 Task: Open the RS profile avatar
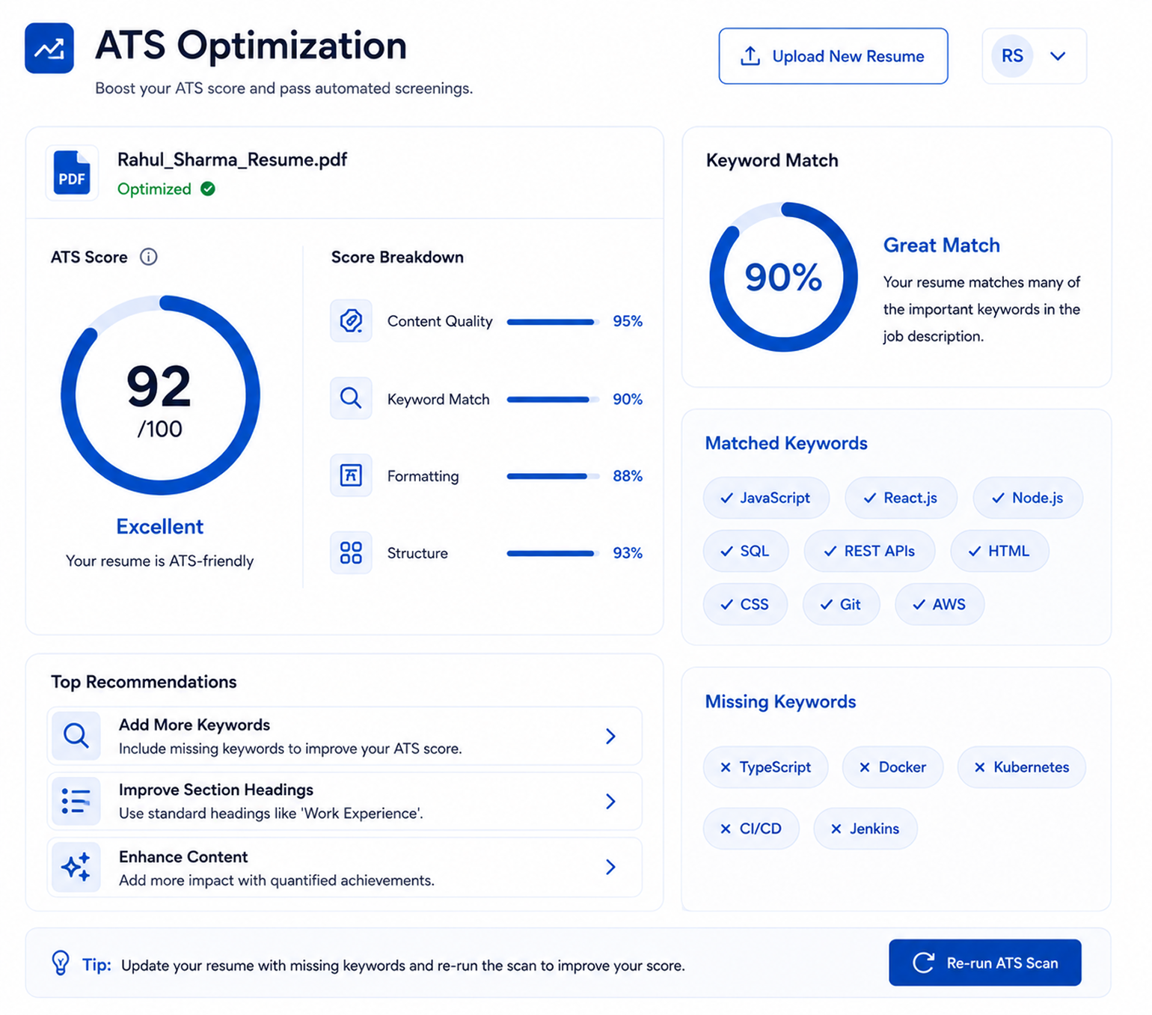click(1012, 56)
